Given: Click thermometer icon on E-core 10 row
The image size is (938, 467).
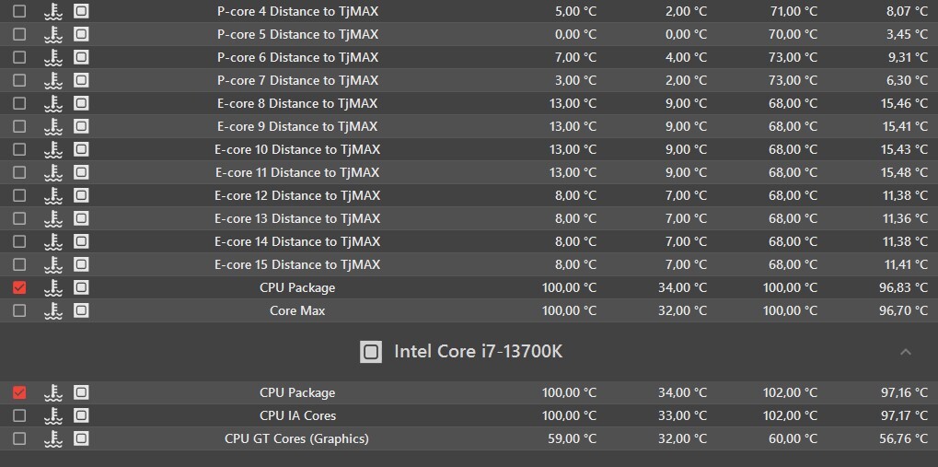Looking at the screenshot, I should tap(52, 149).
